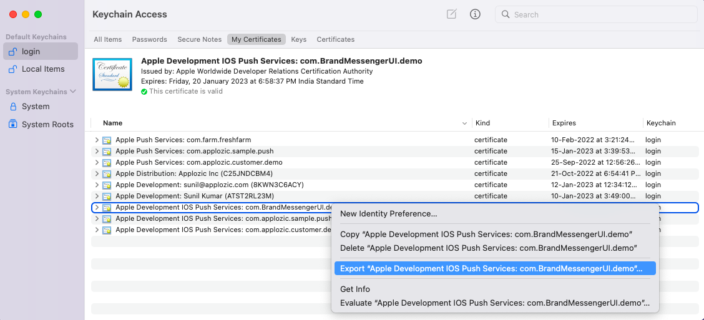The image size is (704, 320).
Task: Expand Apple Push Services com.farm.freshfarm row
Action: coord(96,140)
